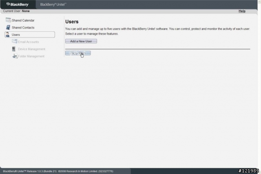Click the Add a New User button
The width and height of the screenshot is (261, 174).
pos(81,41)
